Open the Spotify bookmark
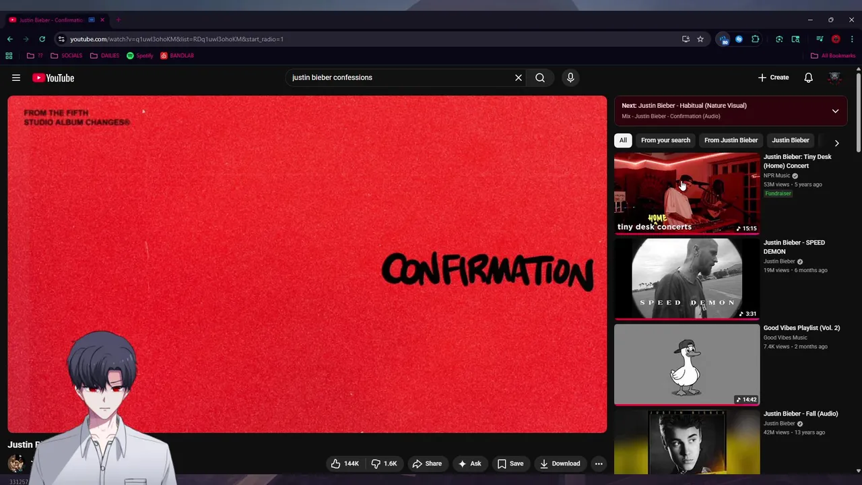This screenshot has height=485, width=862. (x=140, y=56)
